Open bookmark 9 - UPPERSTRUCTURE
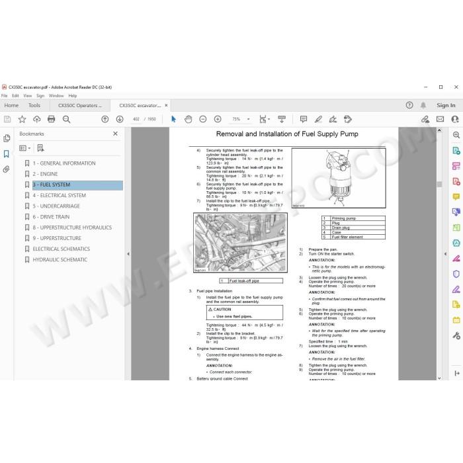This screenshot has width=463, height=463. pyautogui.click(x=57, y=238)
